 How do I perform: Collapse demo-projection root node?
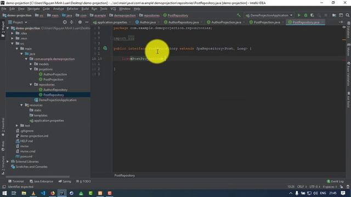tap(8, 28)
